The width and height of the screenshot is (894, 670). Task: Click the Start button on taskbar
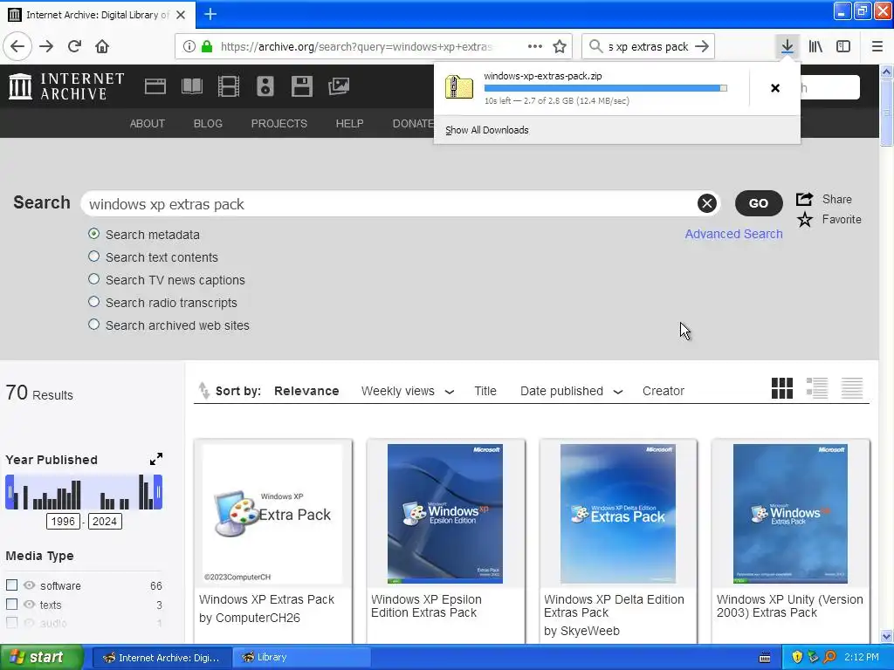pyautogui.click(x=41, y=658)
